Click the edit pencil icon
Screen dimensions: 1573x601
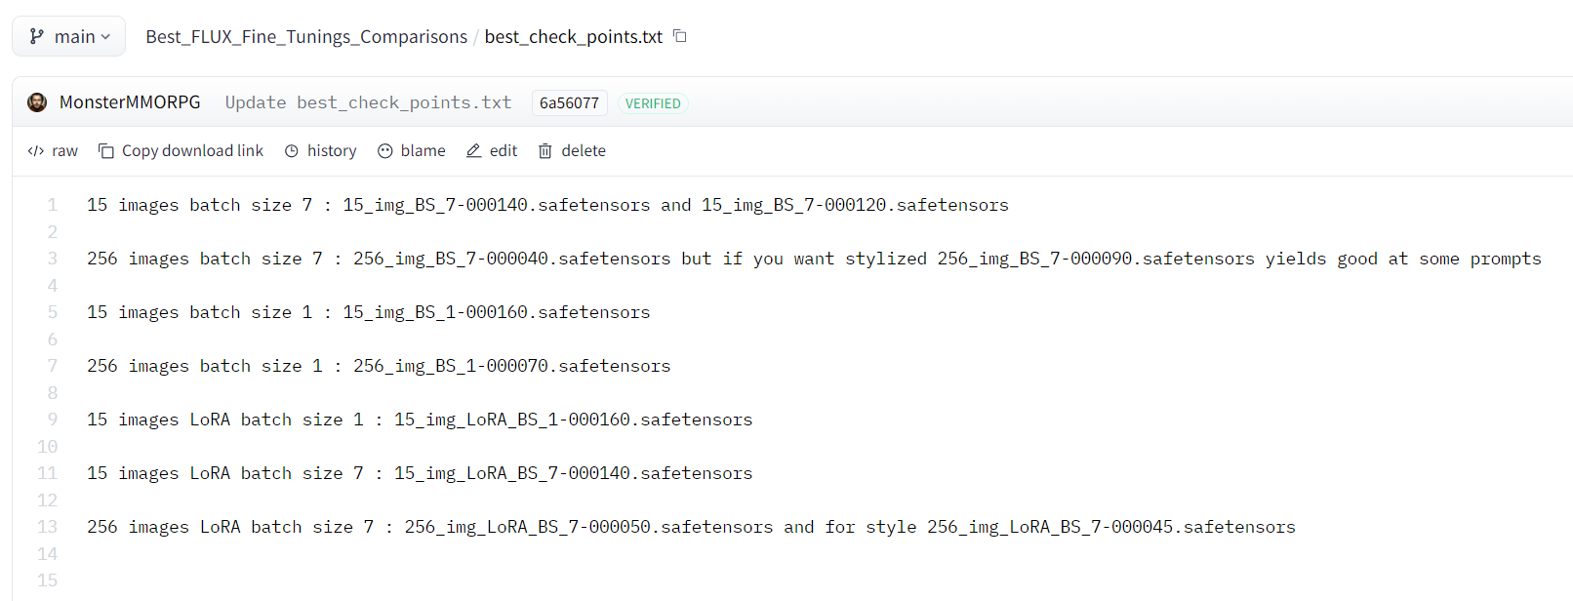tap(474, 151)
